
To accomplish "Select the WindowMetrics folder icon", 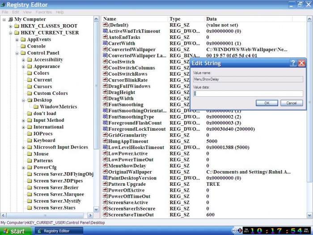I will pyautogui.click(x=36, y=107).
